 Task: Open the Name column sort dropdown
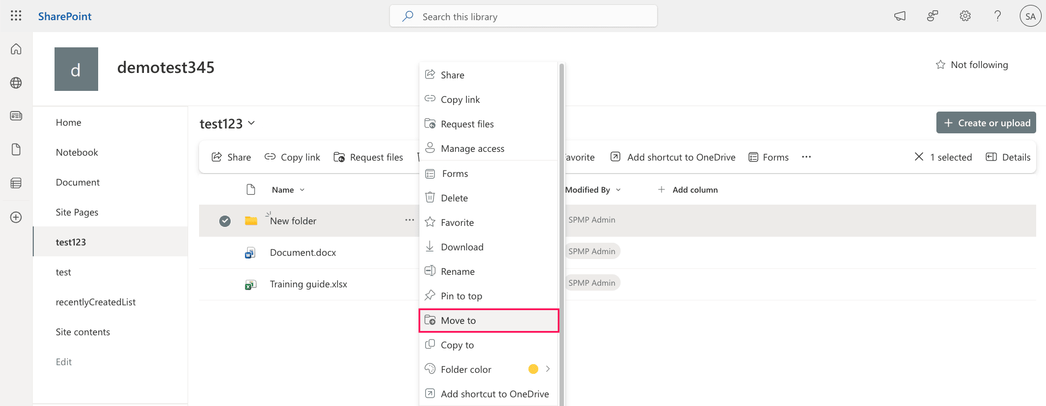[302, 190]
